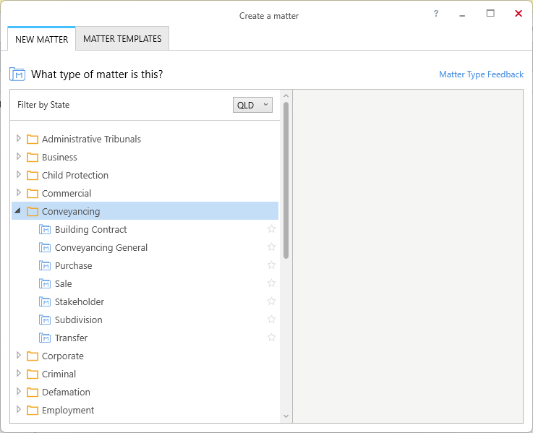
Task: Click the help question mark icon
Action: coord(436,14)
